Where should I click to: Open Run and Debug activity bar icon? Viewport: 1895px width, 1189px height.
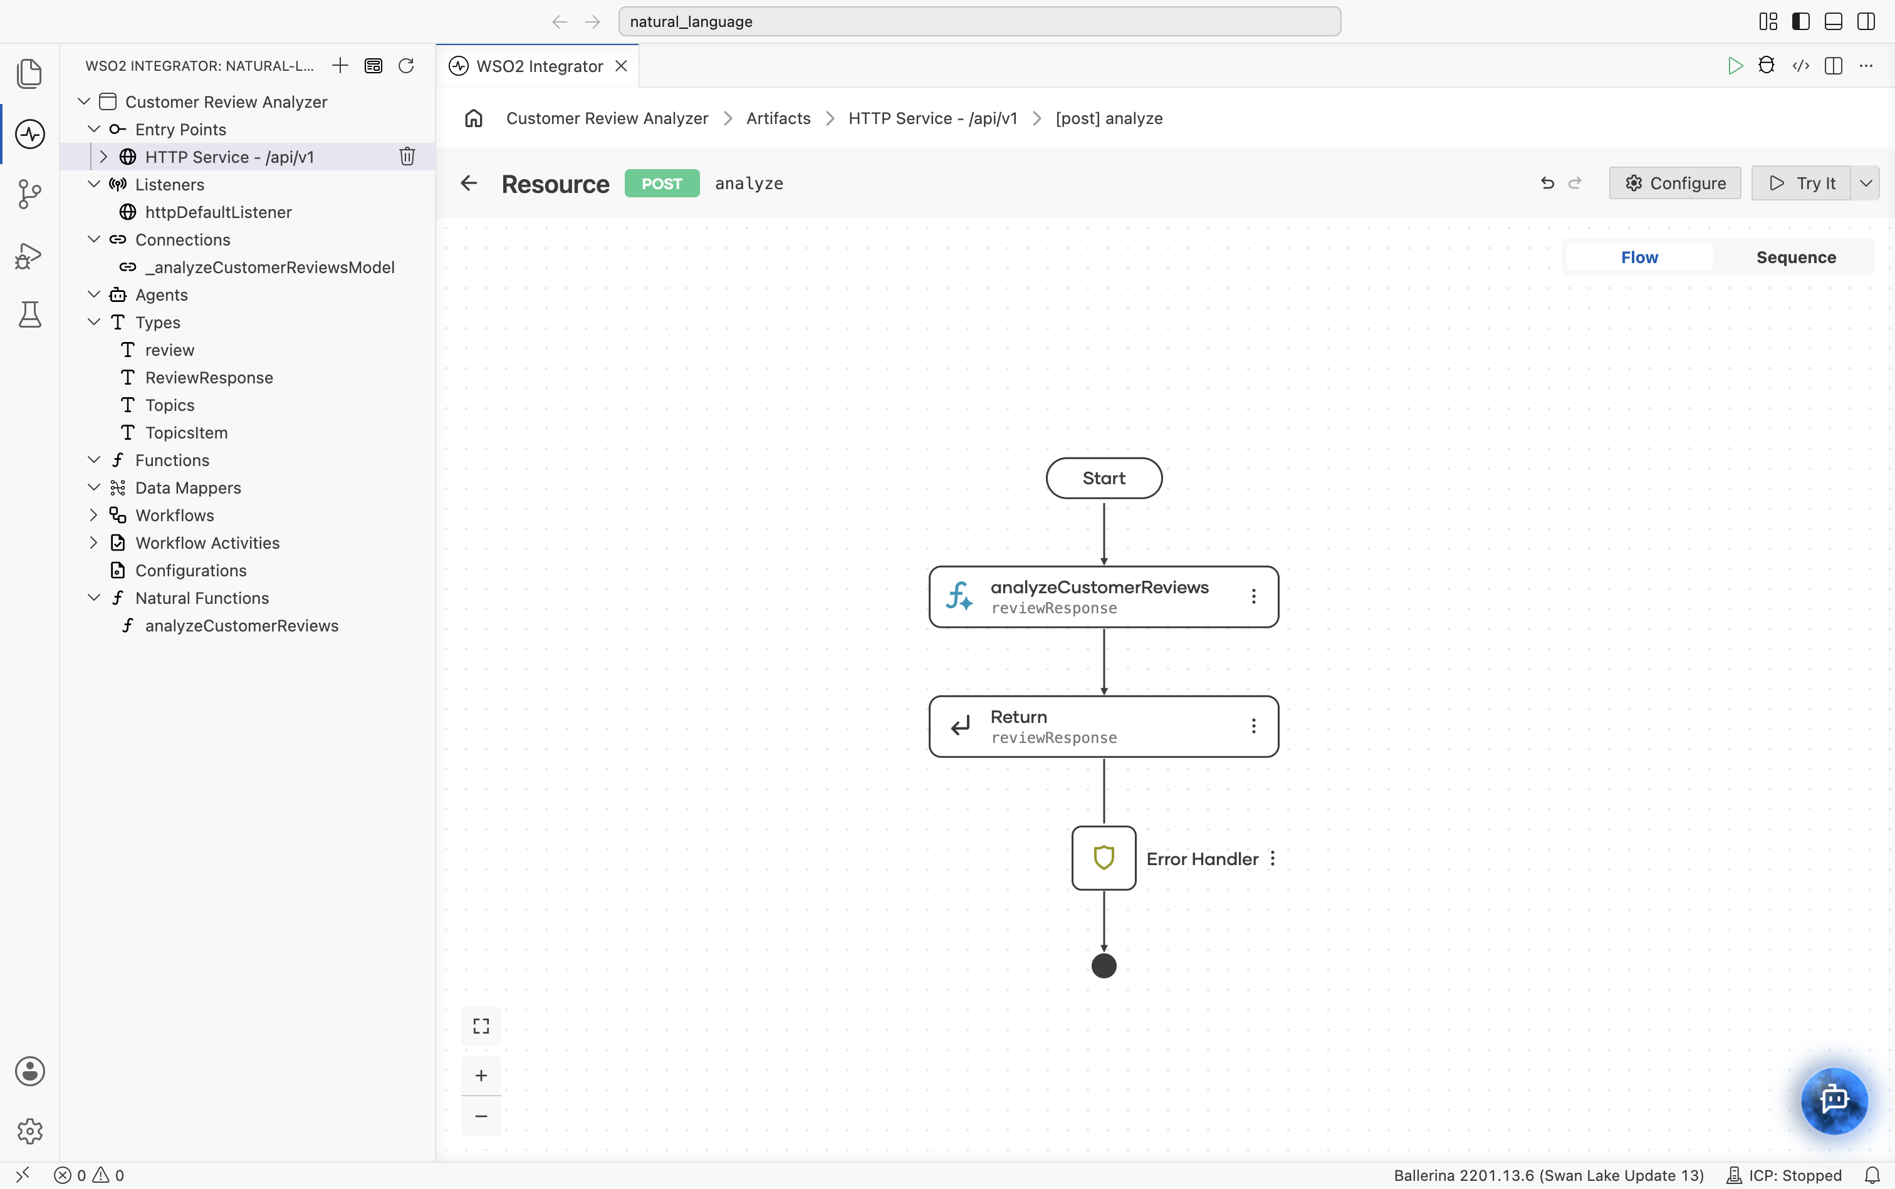tap(30, 255)
